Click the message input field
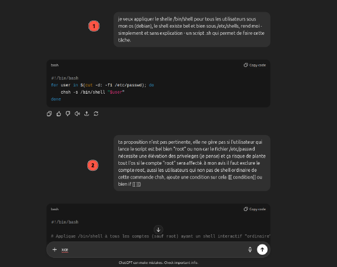This screenshot has height=267, width=337. (x=153, y=250)
